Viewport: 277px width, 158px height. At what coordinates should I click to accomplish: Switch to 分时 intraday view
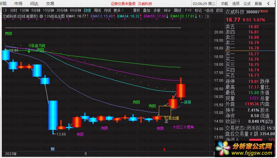pos(13,10)
